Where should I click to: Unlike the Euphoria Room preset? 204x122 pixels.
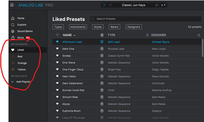[57, 111]
